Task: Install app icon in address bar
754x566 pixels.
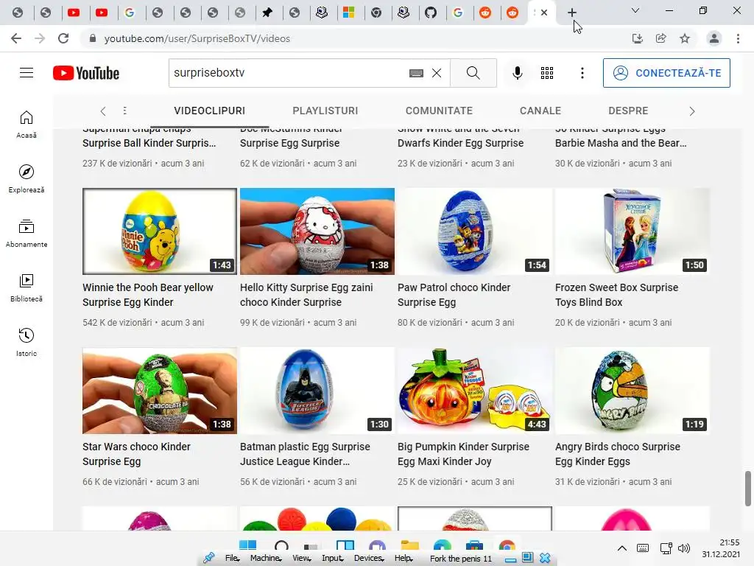Action: click(x=638, y=38)
